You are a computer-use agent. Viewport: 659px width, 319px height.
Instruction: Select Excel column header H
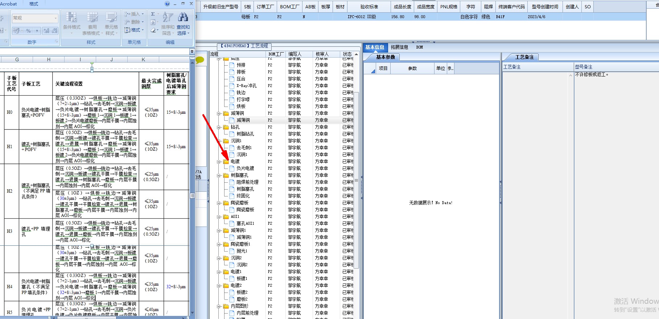49,59
